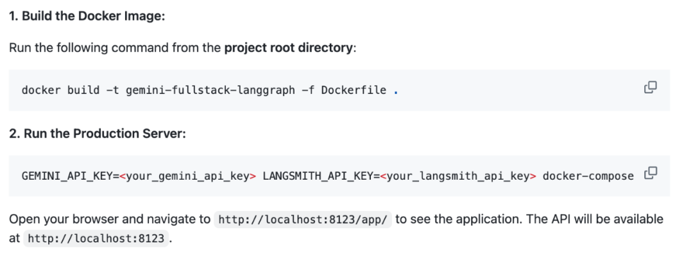Click the Build the Docker Image heading
Viewport: 693px width, 259px height.
pyautogui.click(x=87, y=16)
